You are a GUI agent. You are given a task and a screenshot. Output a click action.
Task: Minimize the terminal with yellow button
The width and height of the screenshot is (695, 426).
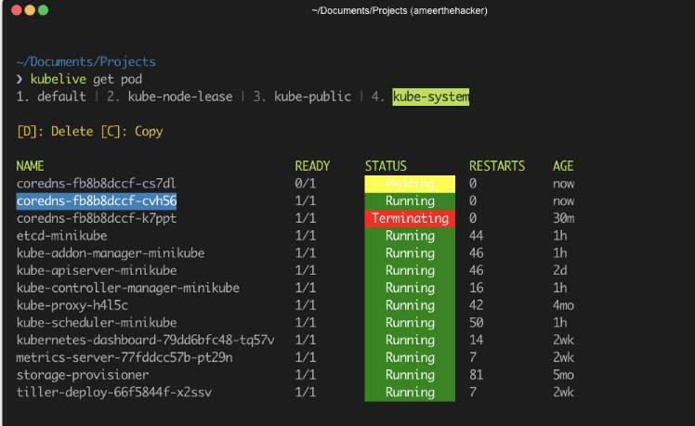30,10
